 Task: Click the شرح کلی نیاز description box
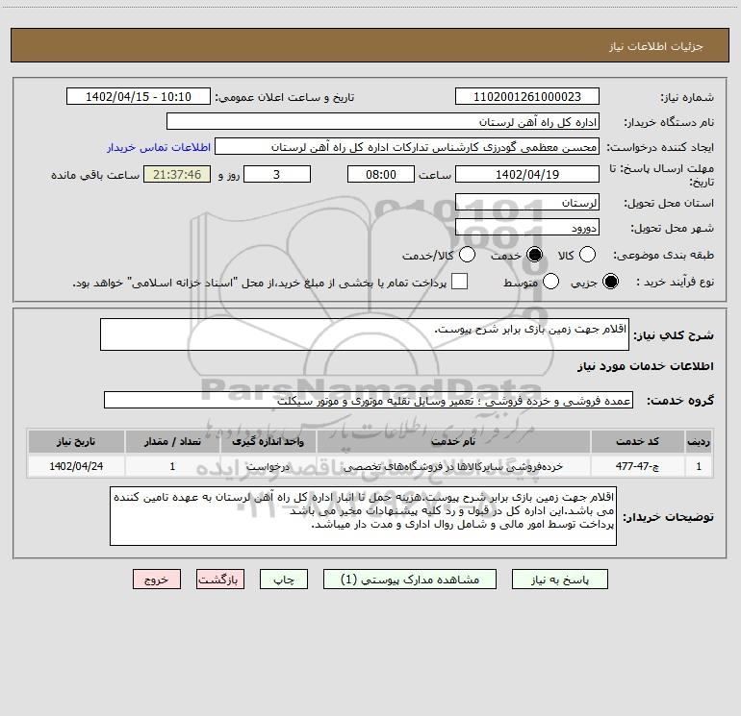pyautogui.click(x=365, y=334)
